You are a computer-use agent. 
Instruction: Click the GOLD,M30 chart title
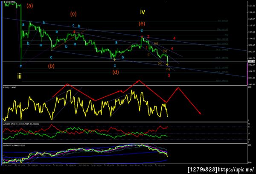pos(10,2)
